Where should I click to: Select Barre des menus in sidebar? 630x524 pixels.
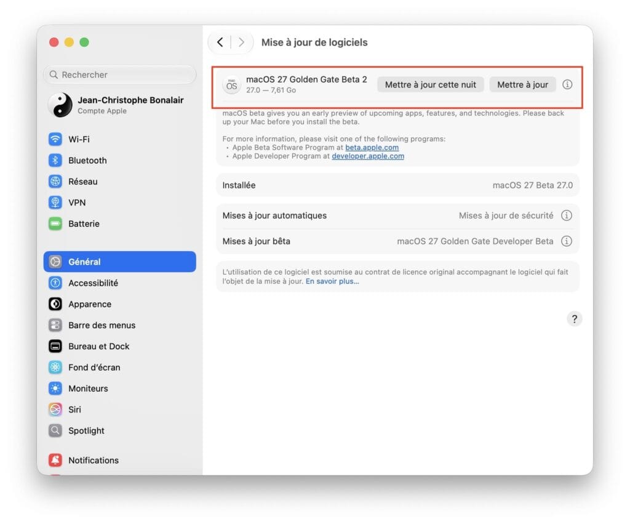pos(120,325)
